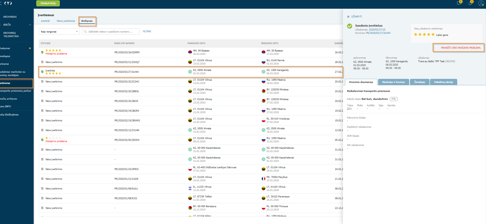
Task: Click the Užsakyti biržą button
Action: [48, 3]
